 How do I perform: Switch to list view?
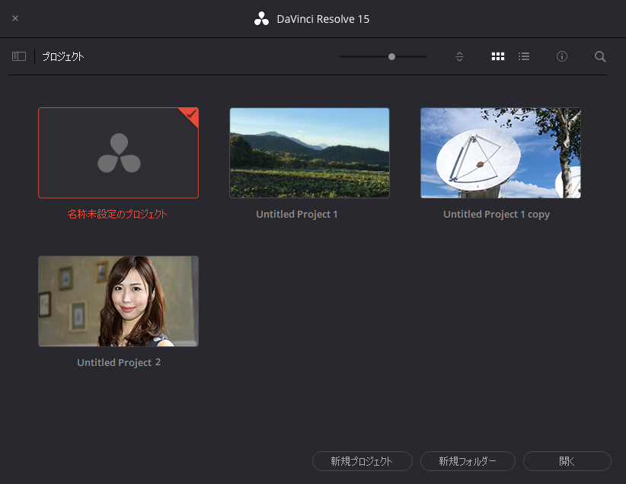pos(524,56)
